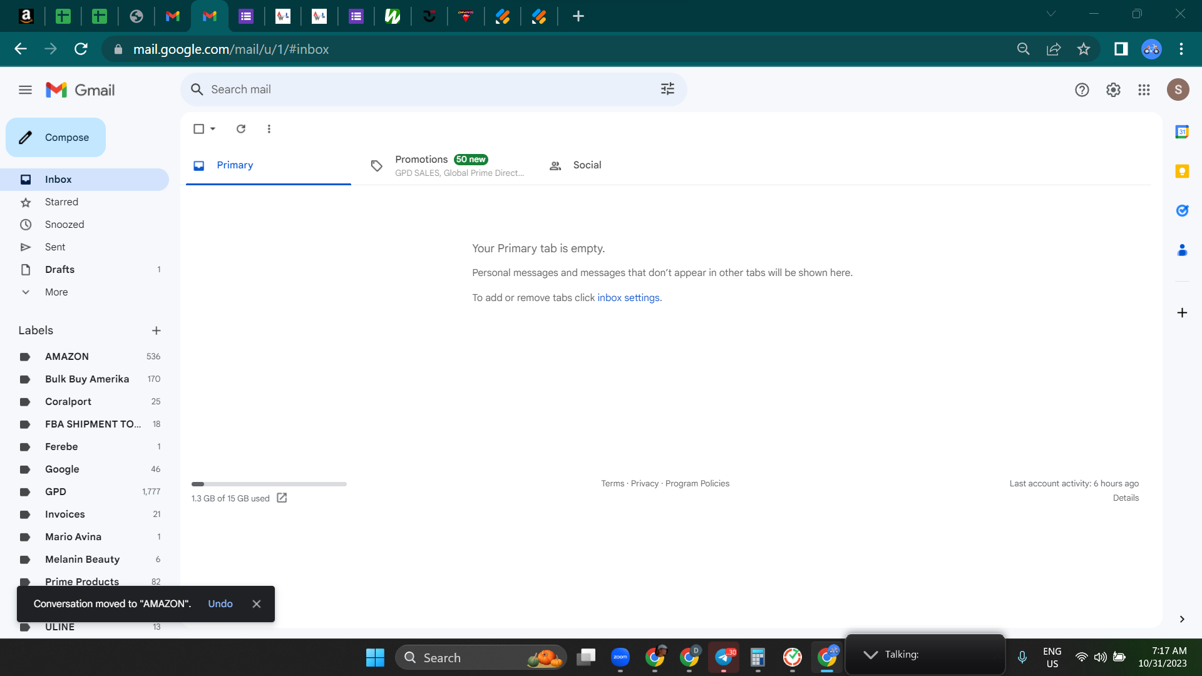Open Google Contacts side panel icon
1202x676 pixels.
tap(1182, 250)
